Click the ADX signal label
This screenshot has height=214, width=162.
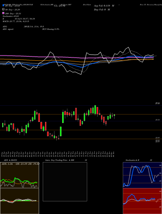click(8, 29)
